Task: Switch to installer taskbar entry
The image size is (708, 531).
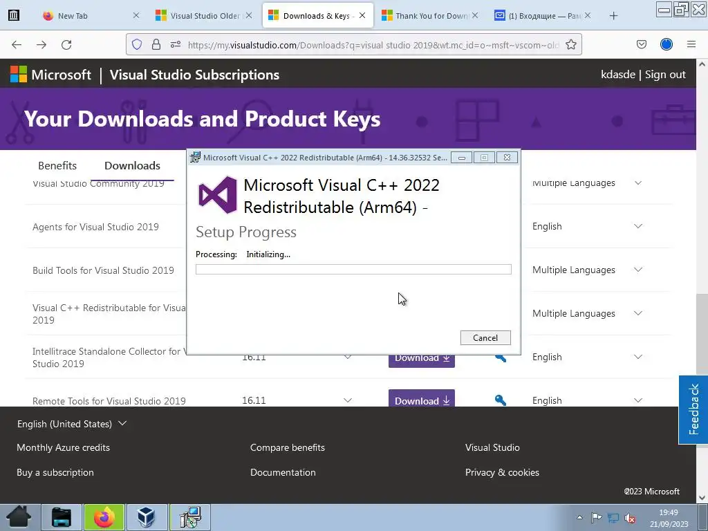Action: click(x=189, y=517)
